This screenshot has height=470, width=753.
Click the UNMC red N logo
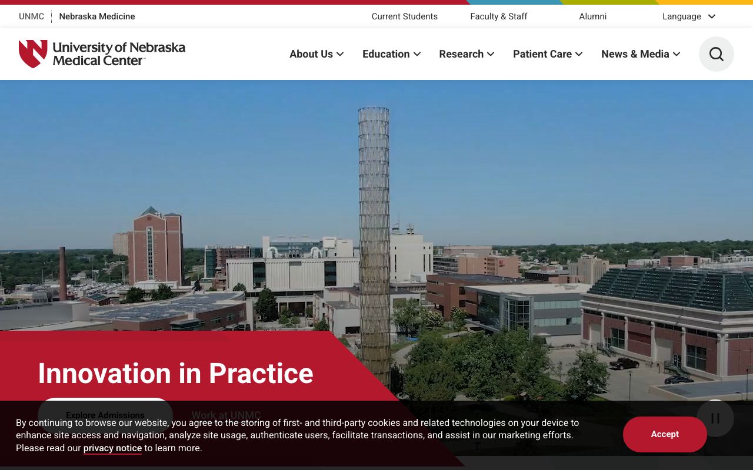pyautogui.click(x=32, y=53)
